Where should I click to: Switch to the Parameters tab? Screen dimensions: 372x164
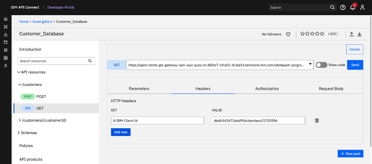pyautogui.click(x=139, y=89)
